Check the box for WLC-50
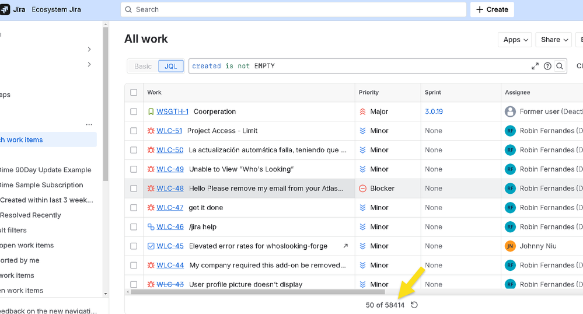 coord(134,150)
